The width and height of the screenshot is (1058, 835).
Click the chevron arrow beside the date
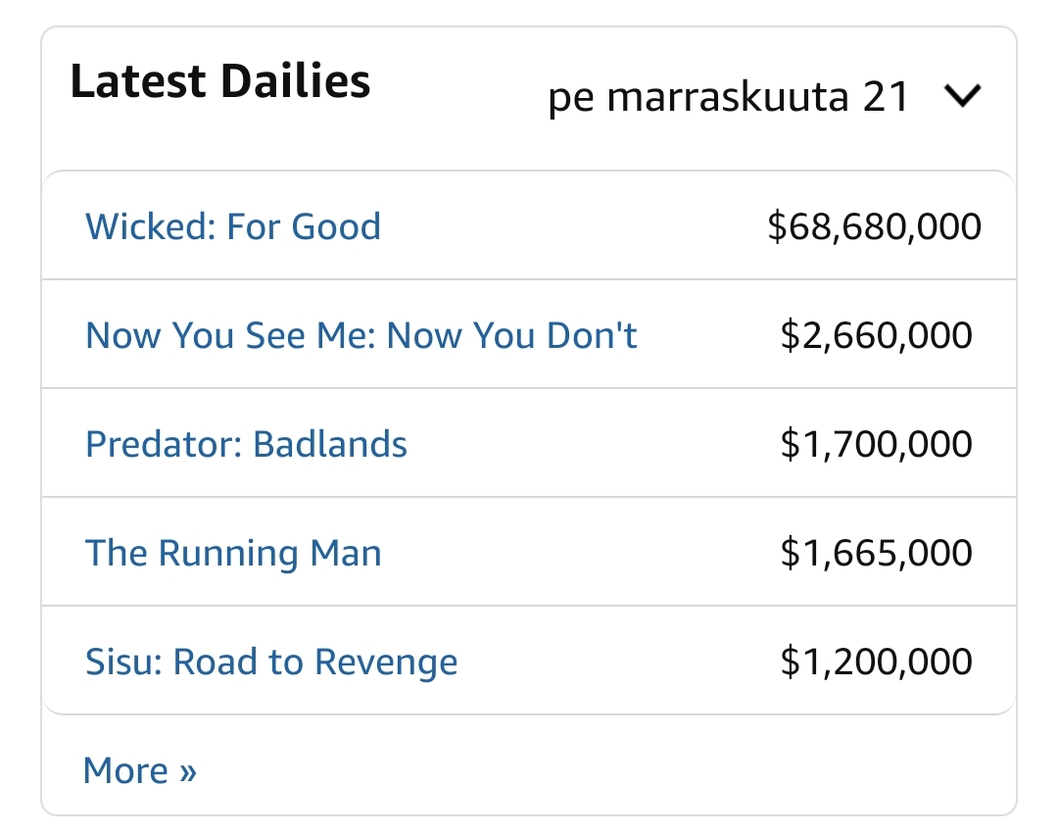coord(962,96)
